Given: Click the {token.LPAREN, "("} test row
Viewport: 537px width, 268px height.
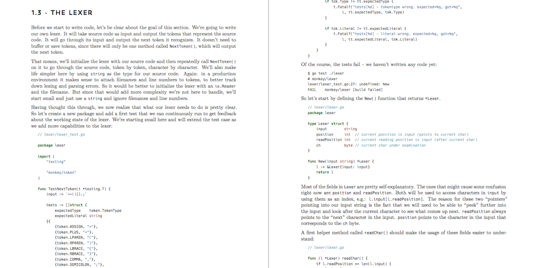Looking at the screenshot, I should (x=77, y=238).
